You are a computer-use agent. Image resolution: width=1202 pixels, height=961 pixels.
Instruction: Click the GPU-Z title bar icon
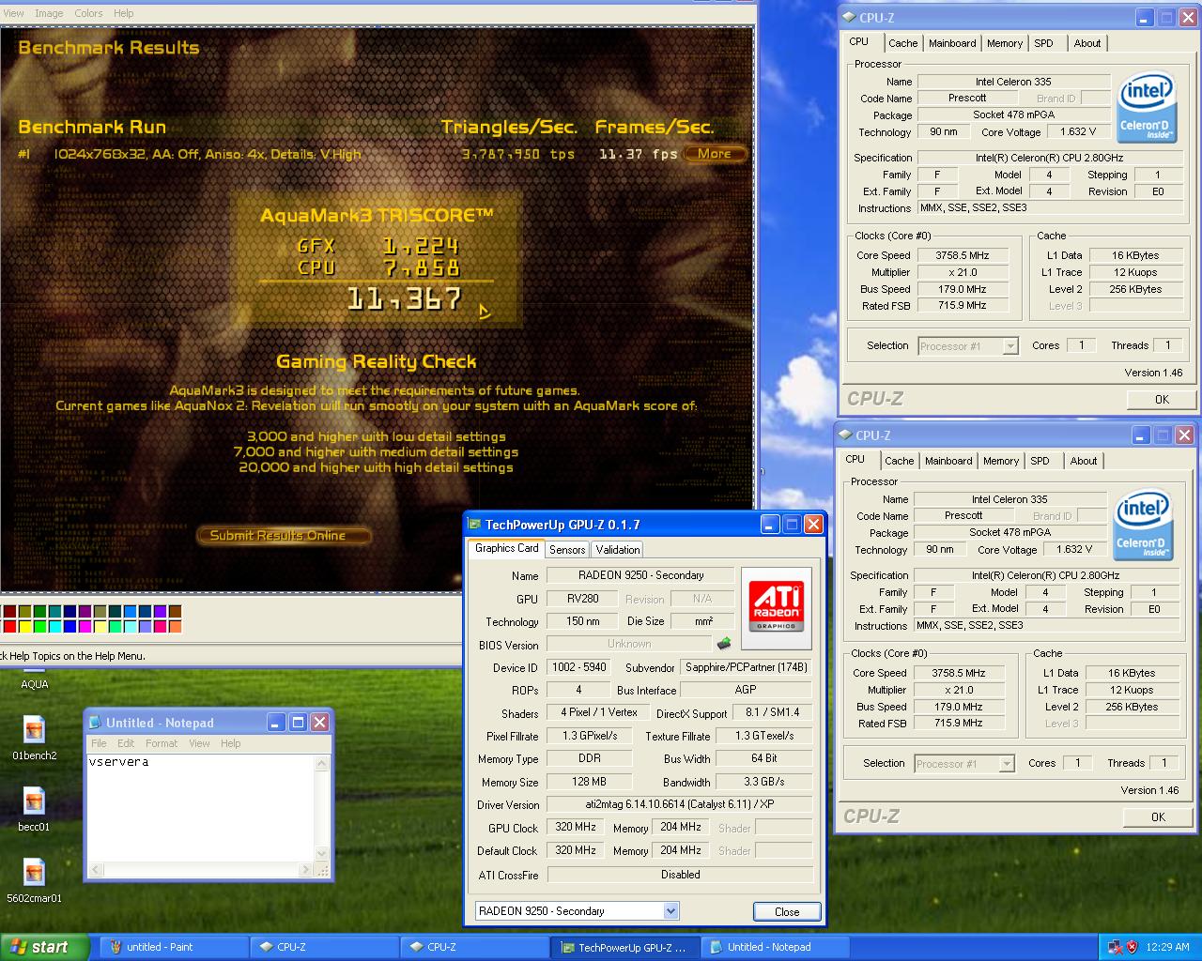(475, 525)
